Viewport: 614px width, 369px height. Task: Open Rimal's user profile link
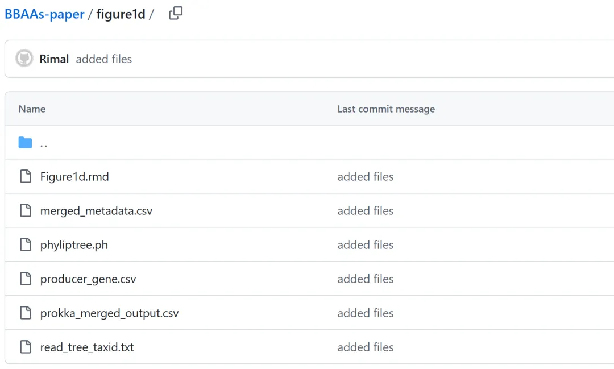click(x=54, y=59)
